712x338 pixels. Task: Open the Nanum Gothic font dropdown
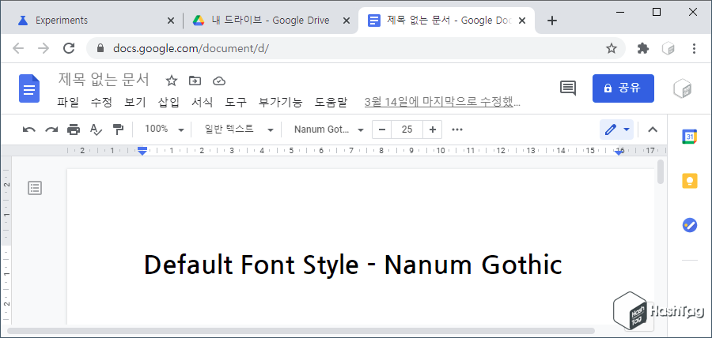[x=329, y=130]
